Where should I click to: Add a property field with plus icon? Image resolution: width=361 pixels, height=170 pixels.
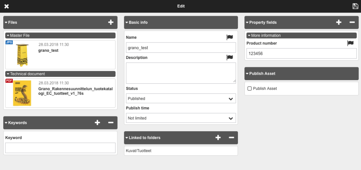(339, 22)
